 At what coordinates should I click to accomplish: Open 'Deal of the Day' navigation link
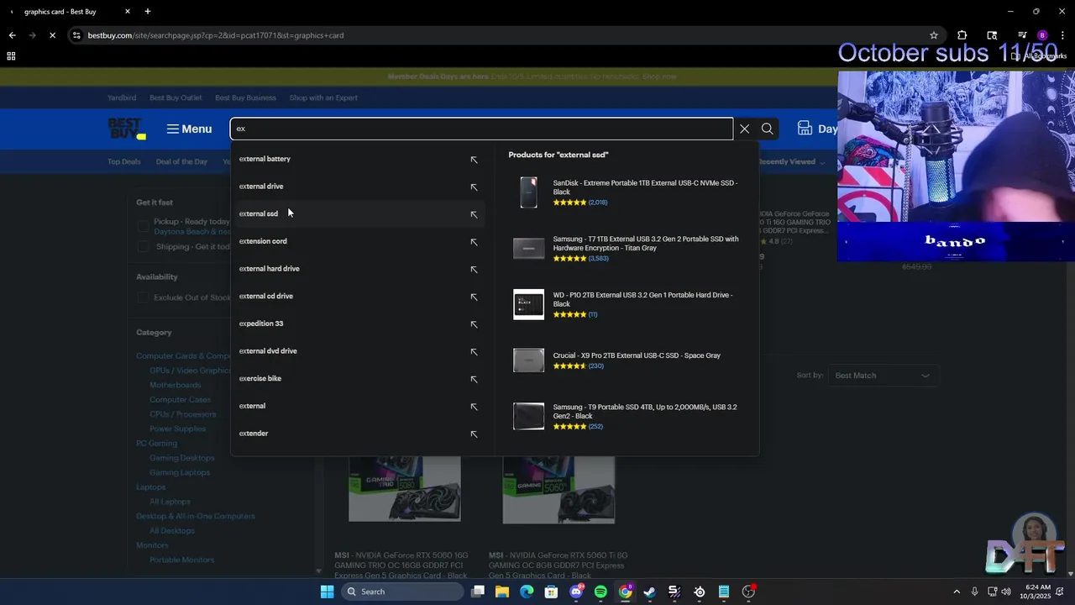[x=181, y=161]
